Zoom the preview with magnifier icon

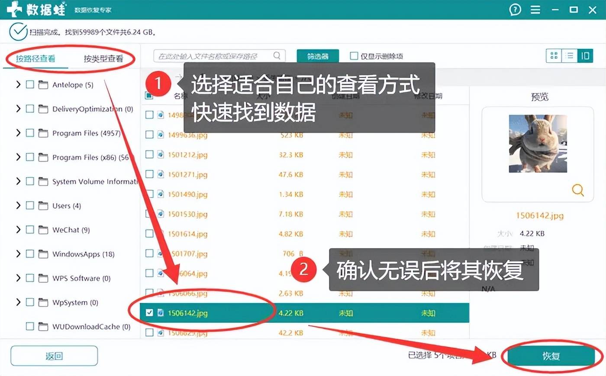click(x=578, y=190)
